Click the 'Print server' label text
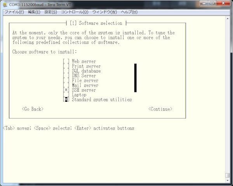 [86, 66]
